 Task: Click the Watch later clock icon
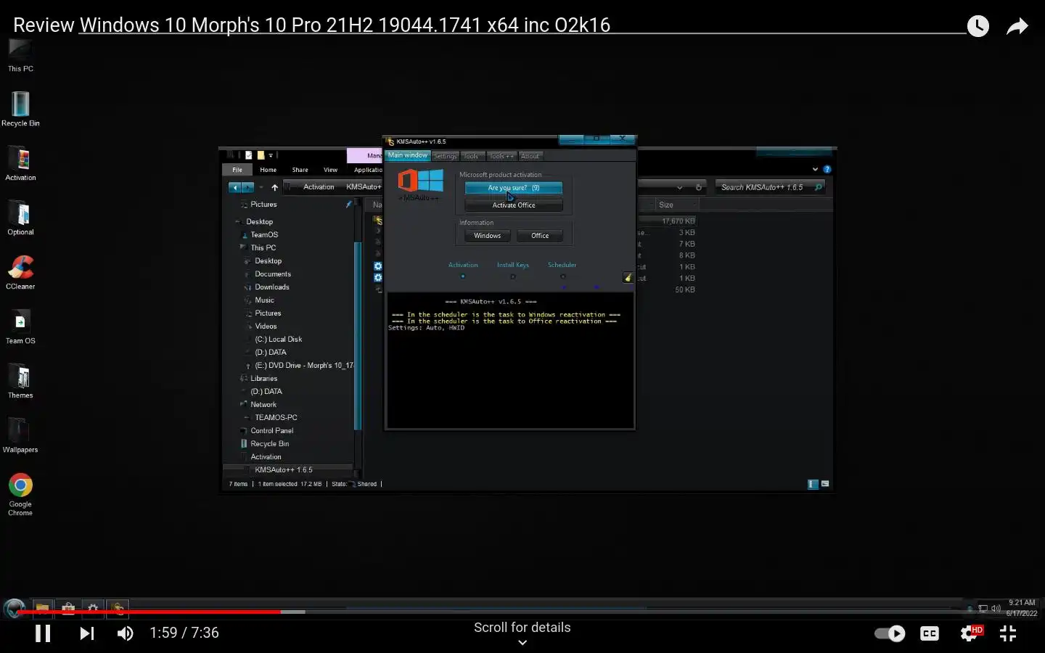[x=978, y=26]
